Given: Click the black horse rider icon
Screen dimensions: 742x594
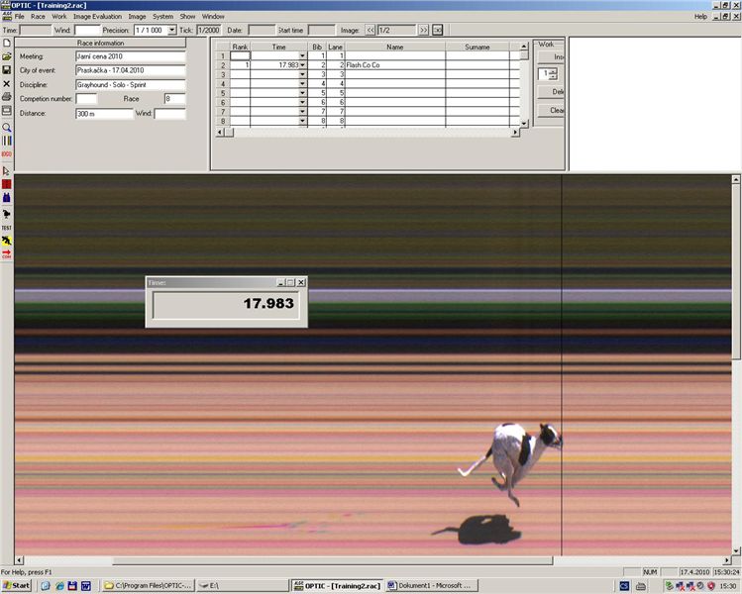Looking at the screenshot, I should 7,214.
